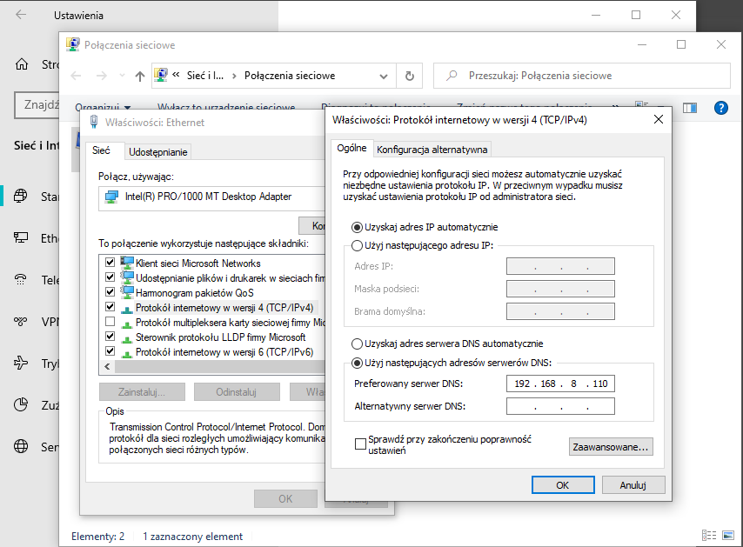Click the Sieć i I... breadcrumb segment
743x547 pixels.
pyautogui.click(x=205, y=76)
